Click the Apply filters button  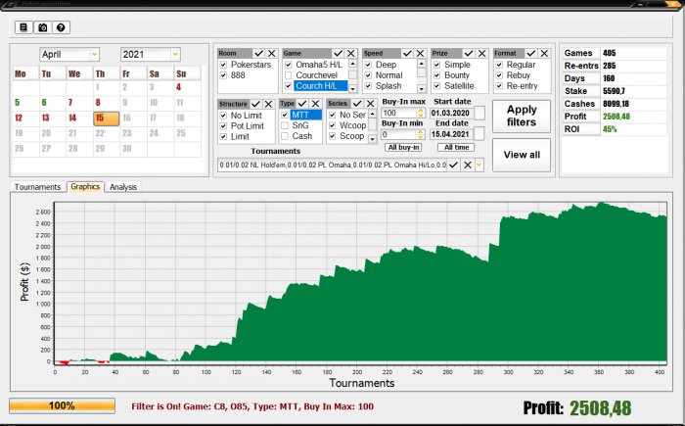click(522, 116)
